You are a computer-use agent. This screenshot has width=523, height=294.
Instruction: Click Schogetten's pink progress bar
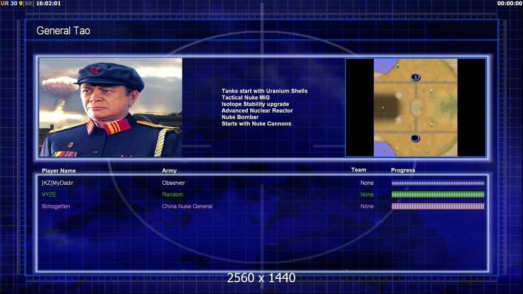[438, 206]
